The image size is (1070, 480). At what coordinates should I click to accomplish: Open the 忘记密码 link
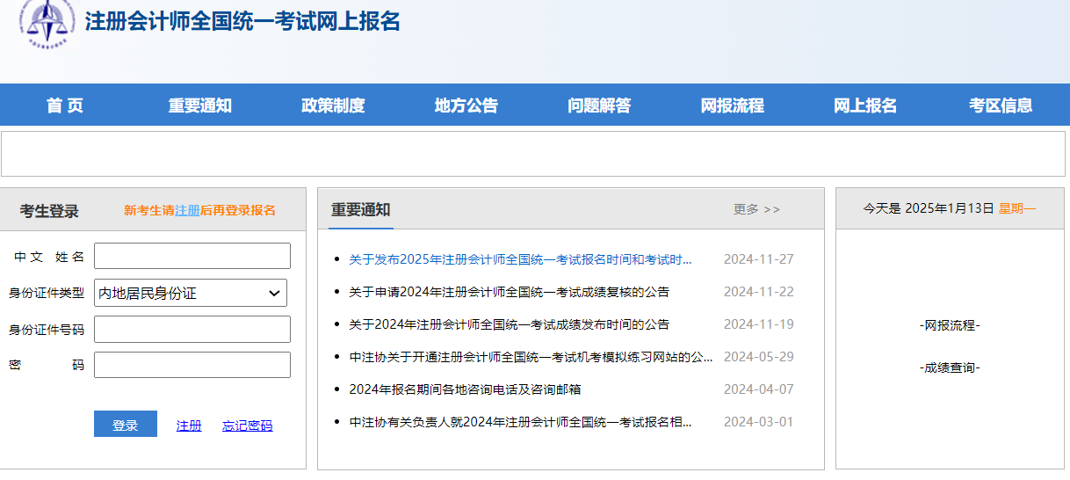pyautogui.click(x=247, y=425)
